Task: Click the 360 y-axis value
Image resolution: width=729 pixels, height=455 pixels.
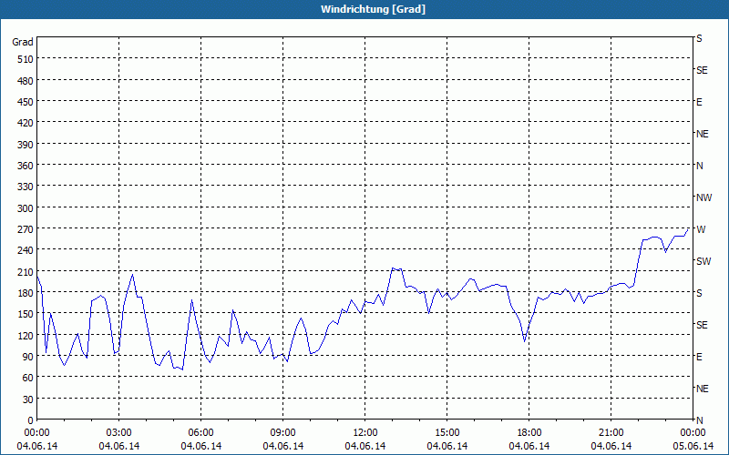Action: click(26, 166)
